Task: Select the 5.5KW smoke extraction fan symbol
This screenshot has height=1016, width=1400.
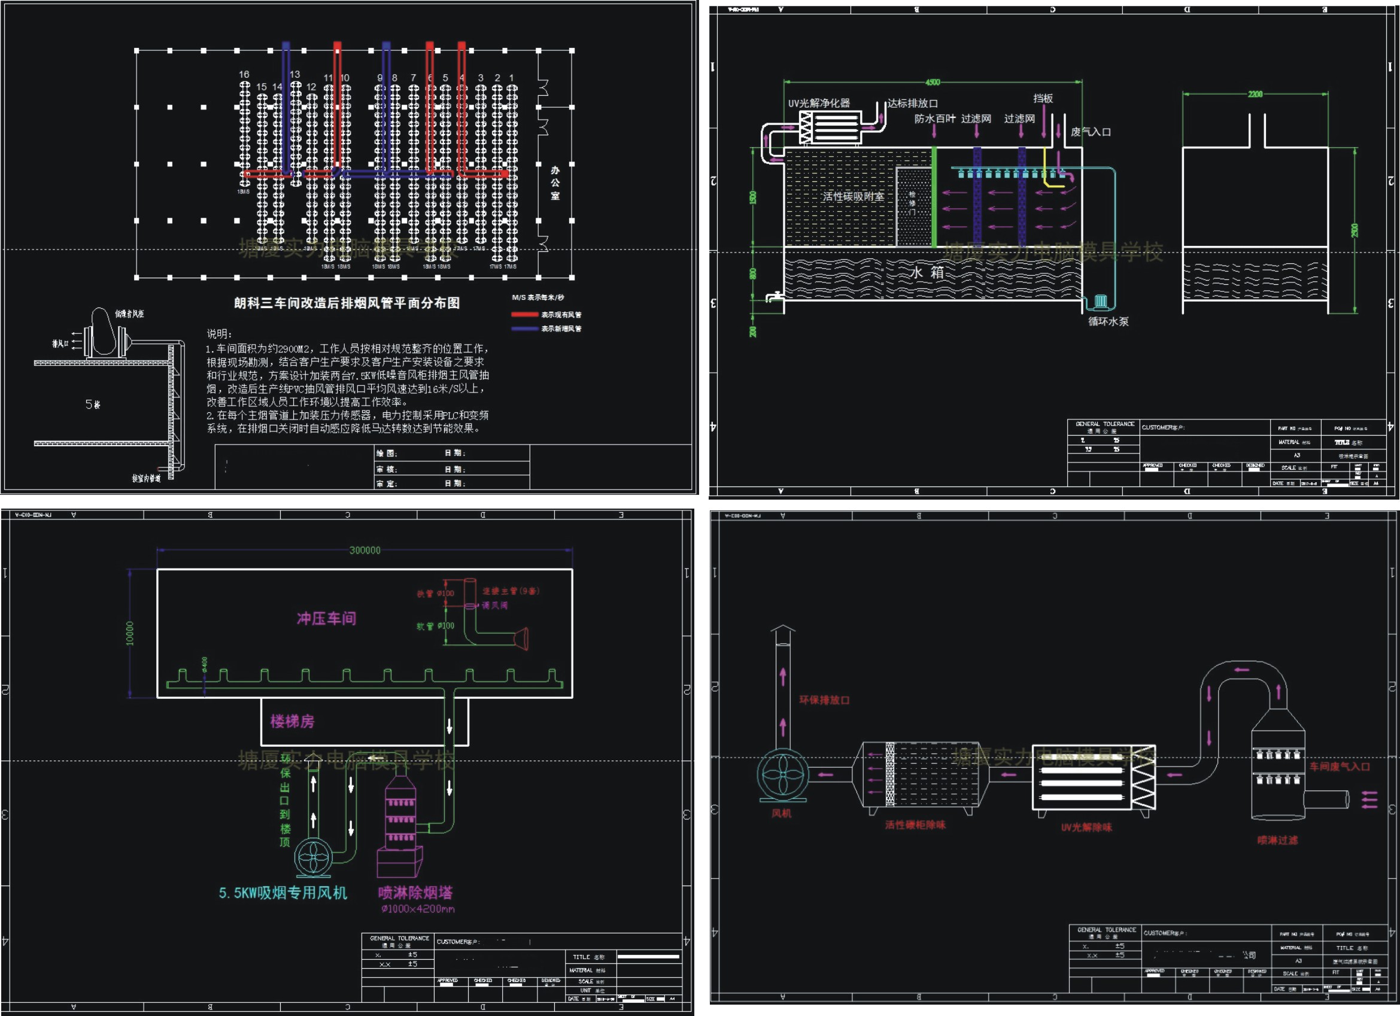Action: 314,857
